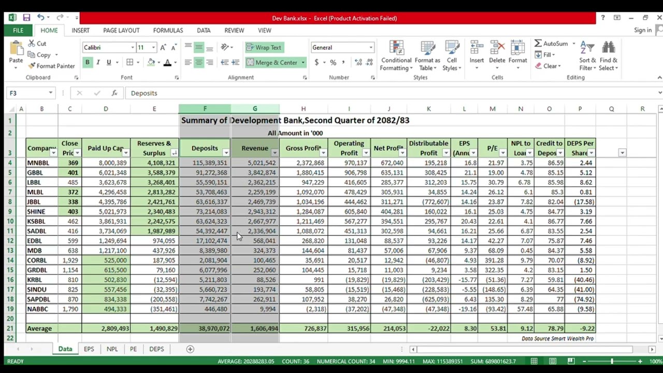The height and width of the screenshot is (373, 663).
Task: Apply the Fill Color bucket
Action: point(151,62)
